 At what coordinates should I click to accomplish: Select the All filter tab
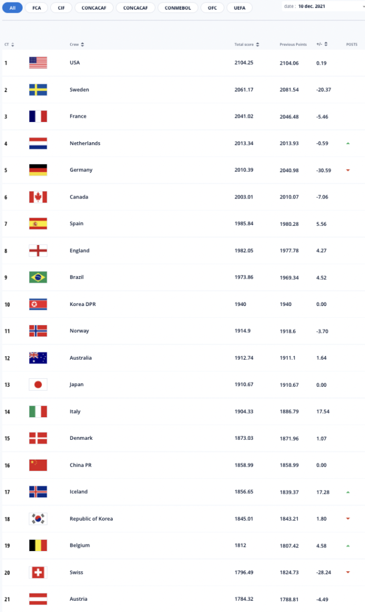pyautogui.click(x=13, y=8)
